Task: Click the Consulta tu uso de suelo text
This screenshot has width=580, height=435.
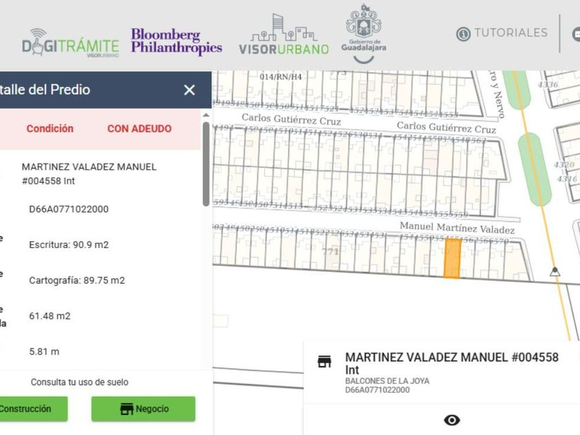Action: pyautogui.click(x=79, y=382)
